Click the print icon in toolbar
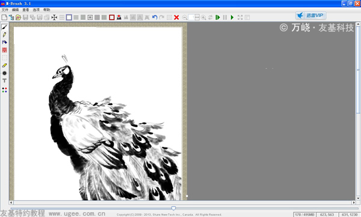 [47, 17]
